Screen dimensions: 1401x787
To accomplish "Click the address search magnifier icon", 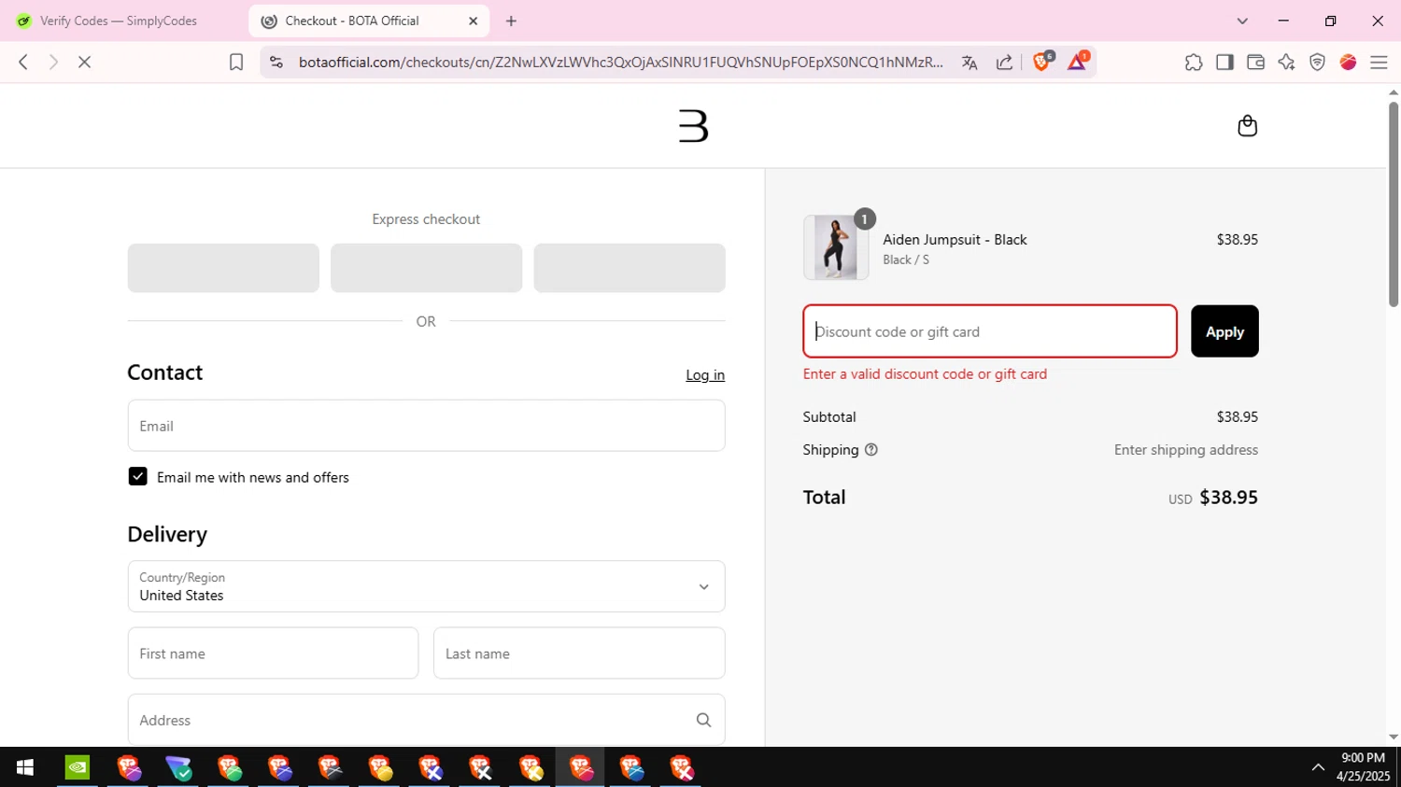I will click(703, 720).
